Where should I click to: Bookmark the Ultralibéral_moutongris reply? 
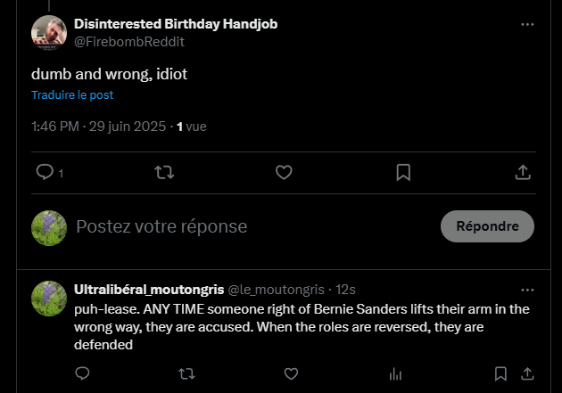coord(500,373)
